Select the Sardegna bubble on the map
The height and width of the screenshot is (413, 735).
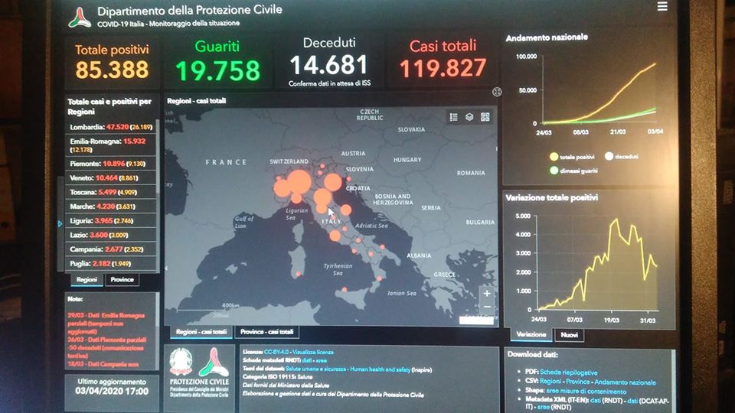[x=298, y=274]
